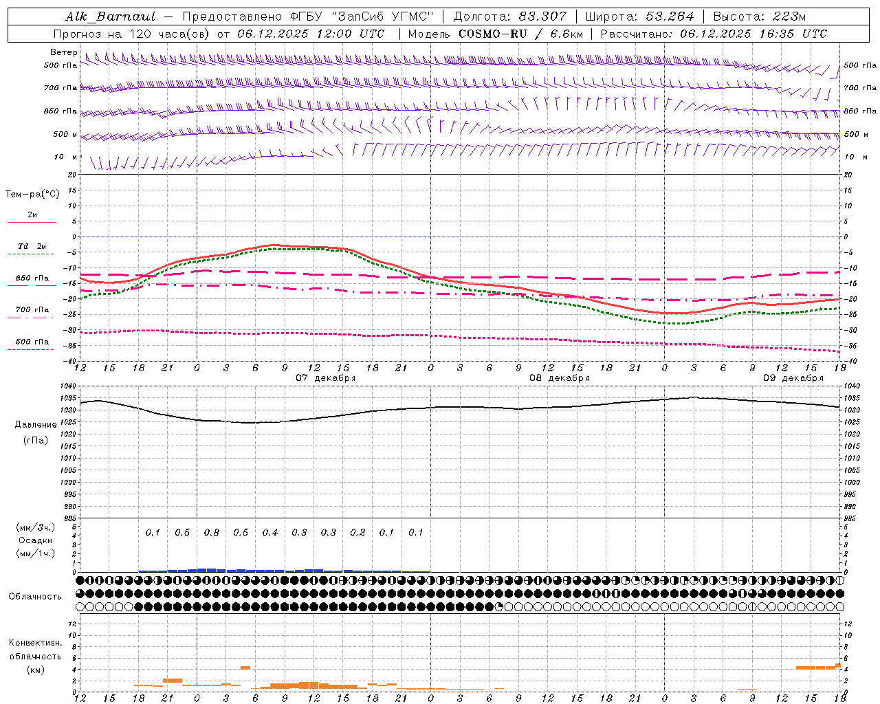The height and width of the screenshot is (704, 880).
Task: Click the station name Alk_Barnaul in header
Action: 111,16
